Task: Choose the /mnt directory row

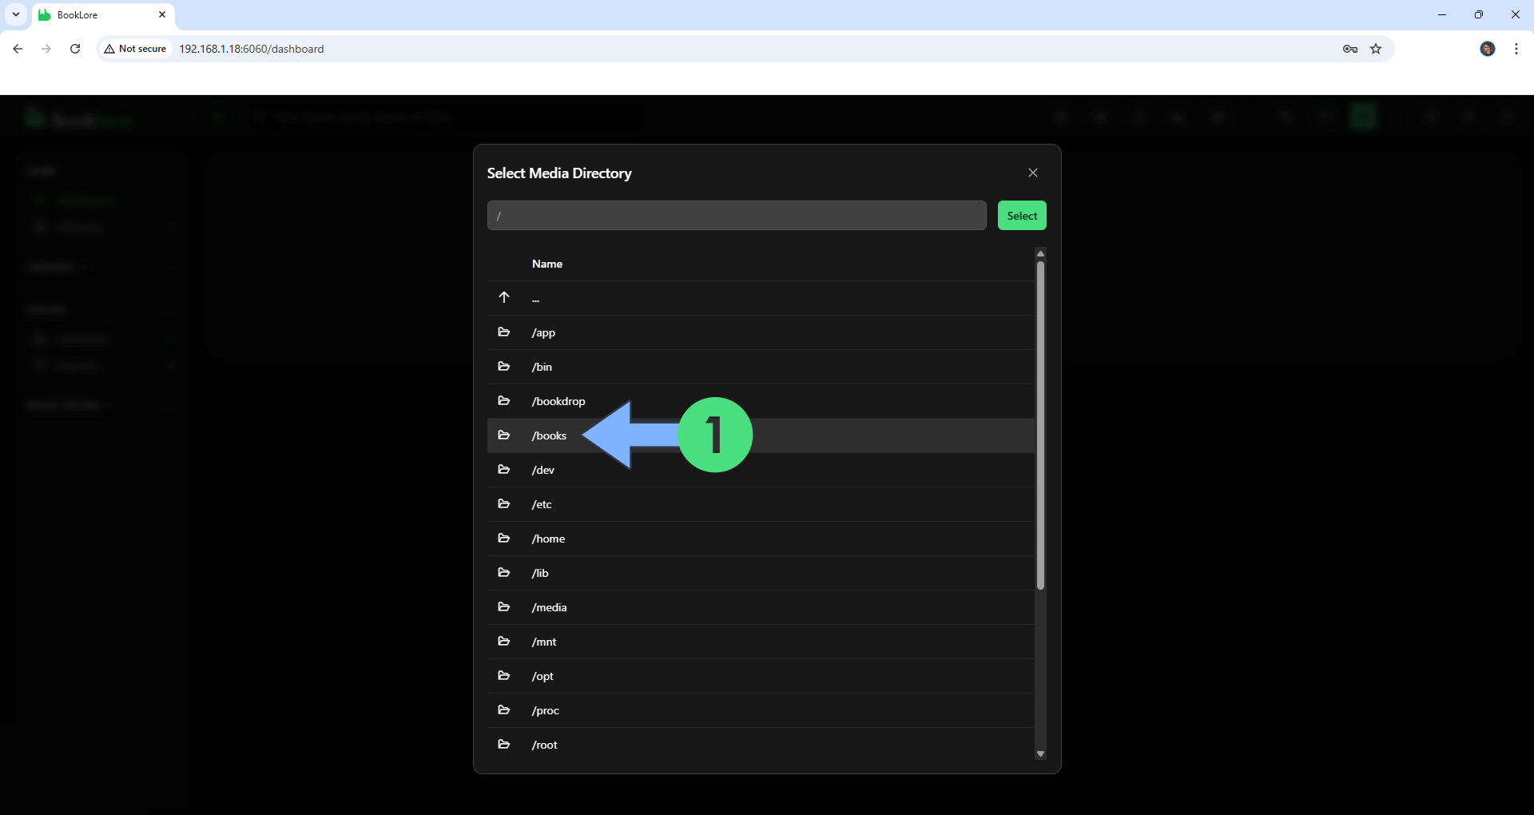Action: (544, 642)
